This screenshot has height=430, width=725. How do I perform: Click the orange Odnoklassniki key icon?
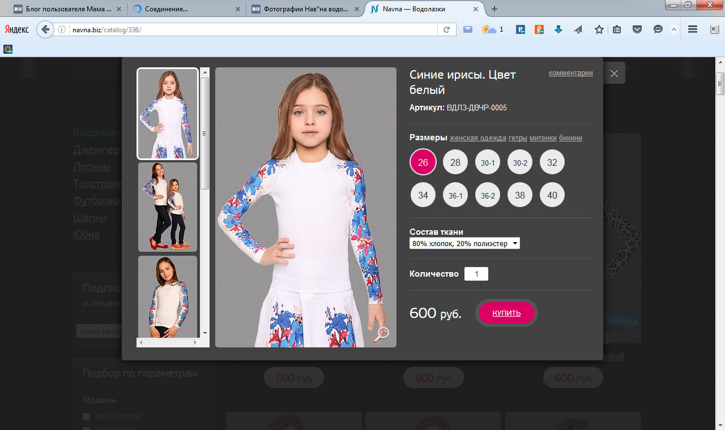tap(539, 30)
